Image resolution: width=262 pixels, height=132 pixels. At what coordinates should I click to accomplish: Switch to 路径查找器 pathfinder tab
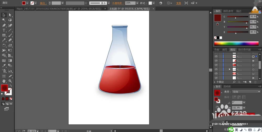point(244,49)
